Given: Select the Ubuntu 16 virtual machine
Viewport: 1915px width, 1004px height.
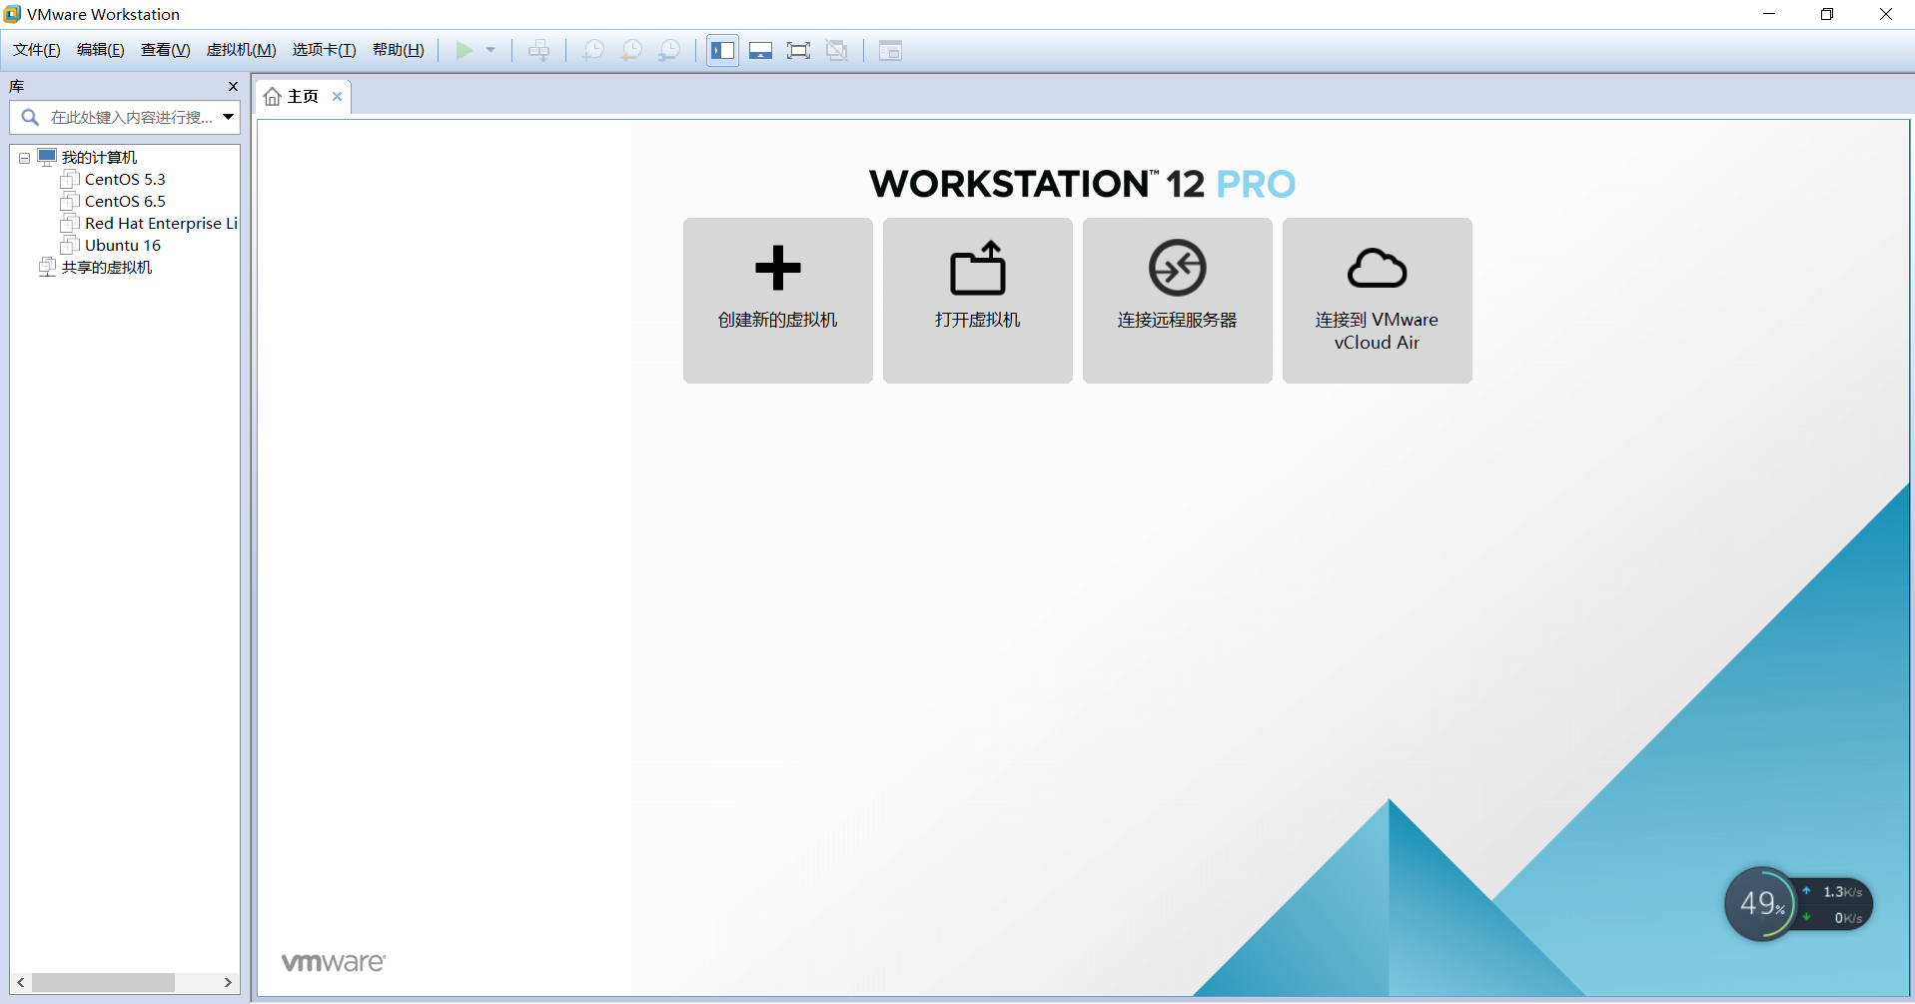Looking at the screenshot, I should (x=122, y=245).
